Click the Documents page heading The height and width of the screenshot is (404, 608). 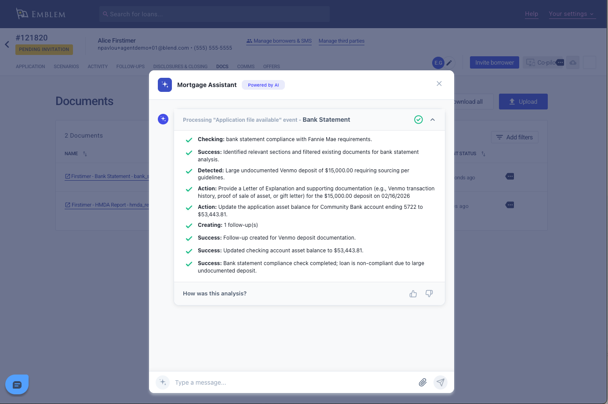tap(84, 101)
